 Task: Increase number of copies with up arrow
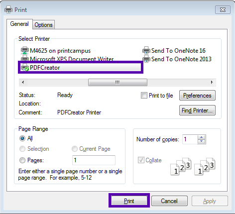[x=202, y=137]
